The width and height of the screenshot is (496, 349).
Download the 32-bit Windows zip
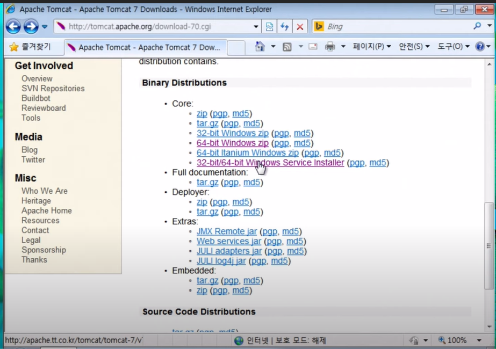(x=233, y=133)
